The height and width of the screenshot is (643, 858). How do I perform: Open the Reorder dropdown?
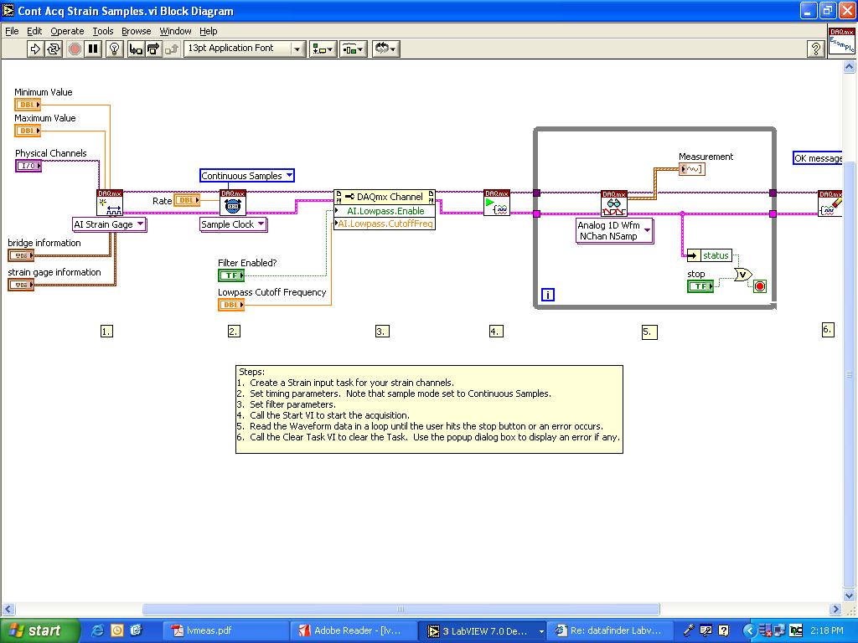(x=385, y=49)
